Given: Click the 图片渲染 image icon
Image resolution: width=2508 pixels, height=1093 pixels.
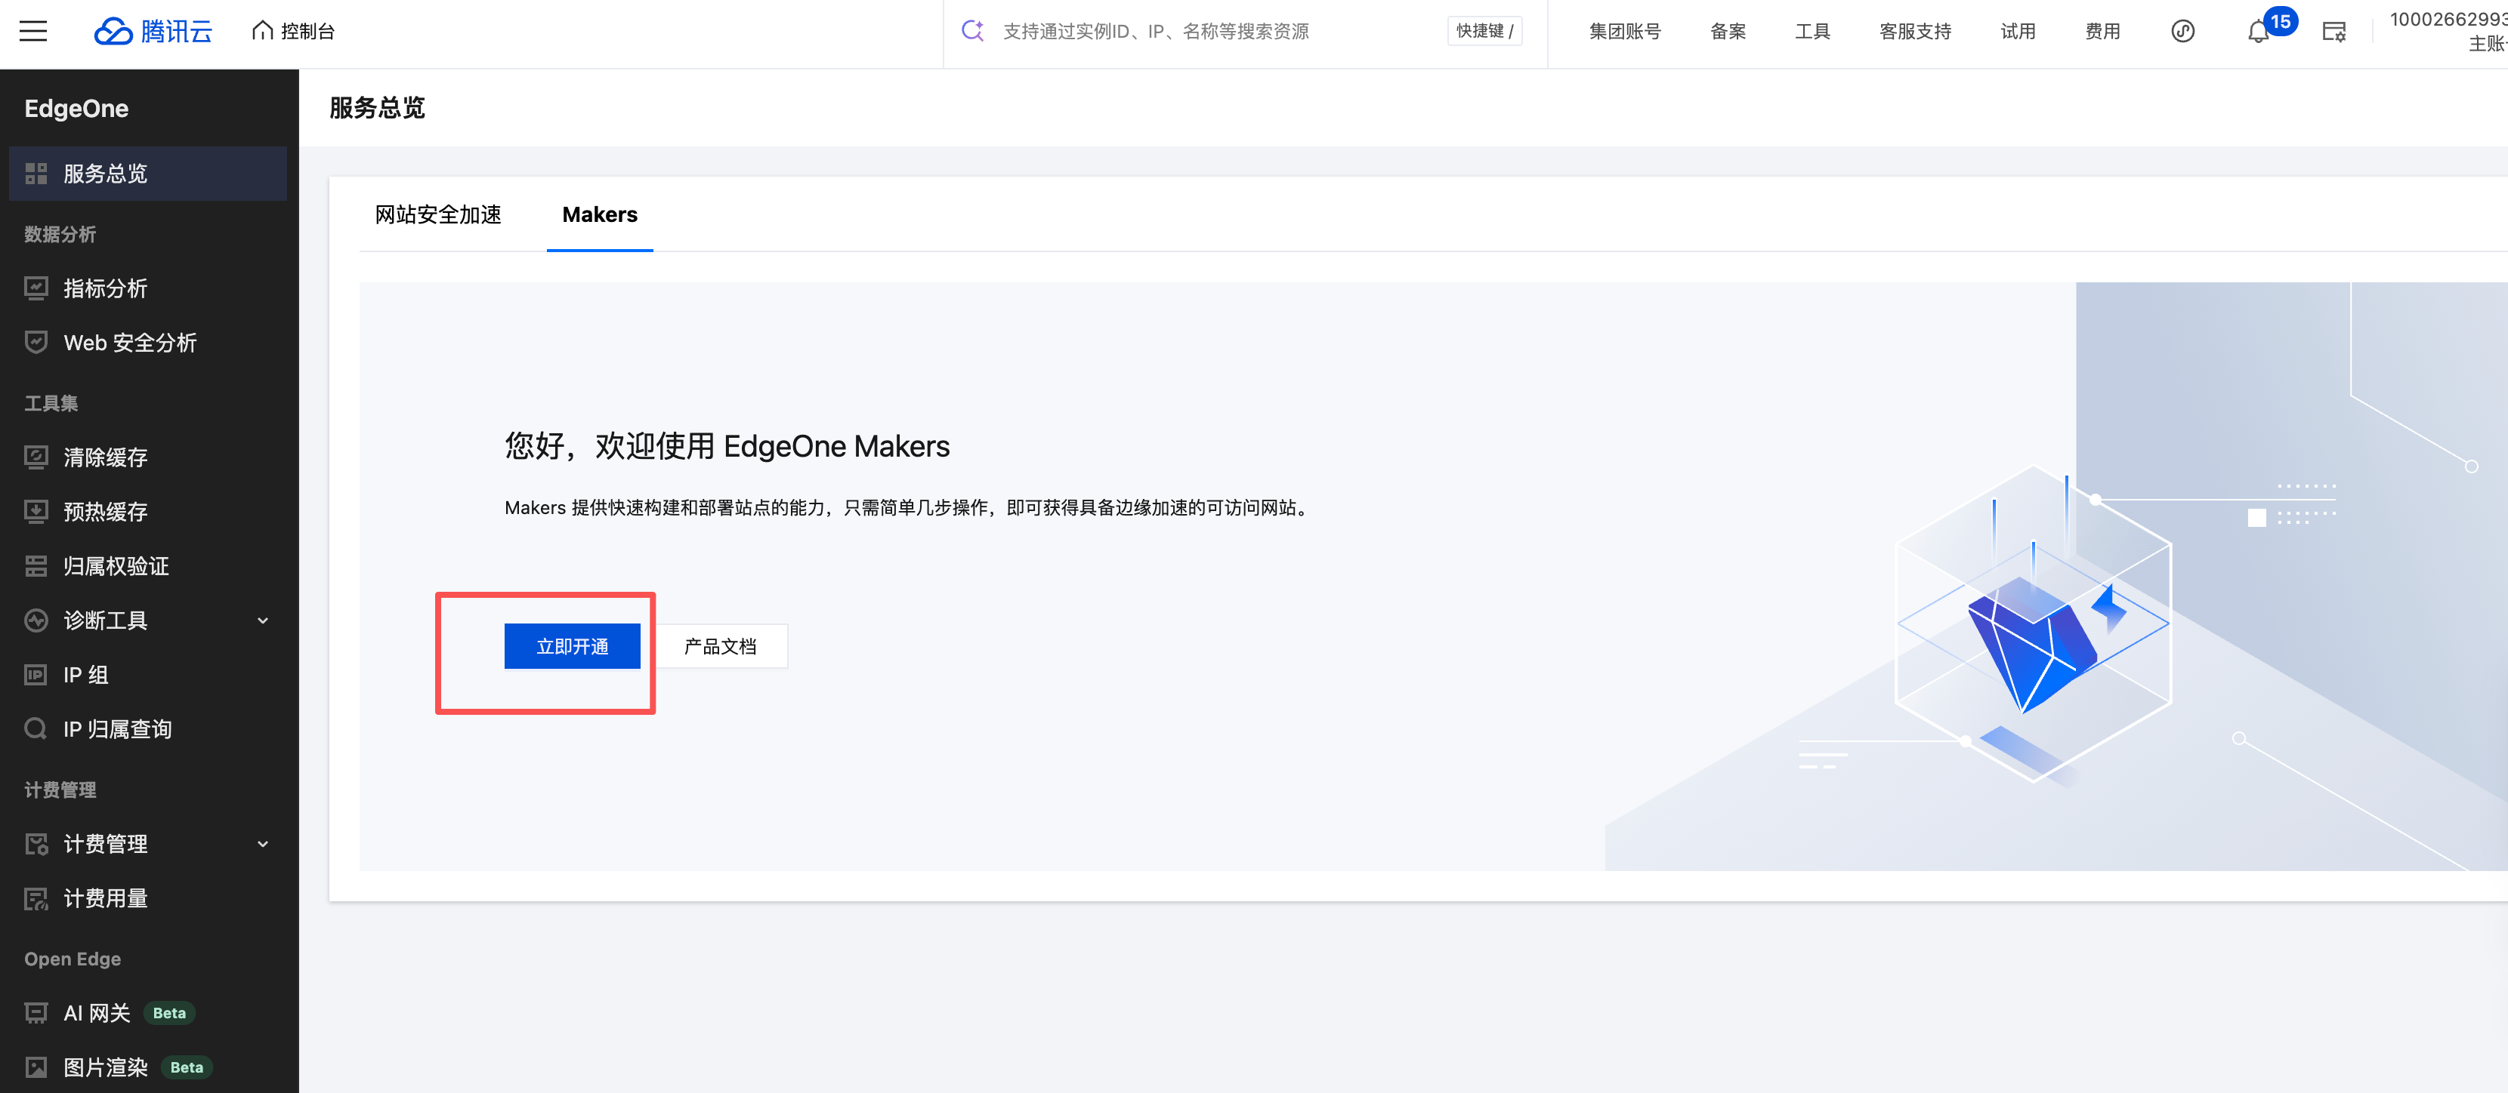Looking at the screenshot, I should point(36,1068).
